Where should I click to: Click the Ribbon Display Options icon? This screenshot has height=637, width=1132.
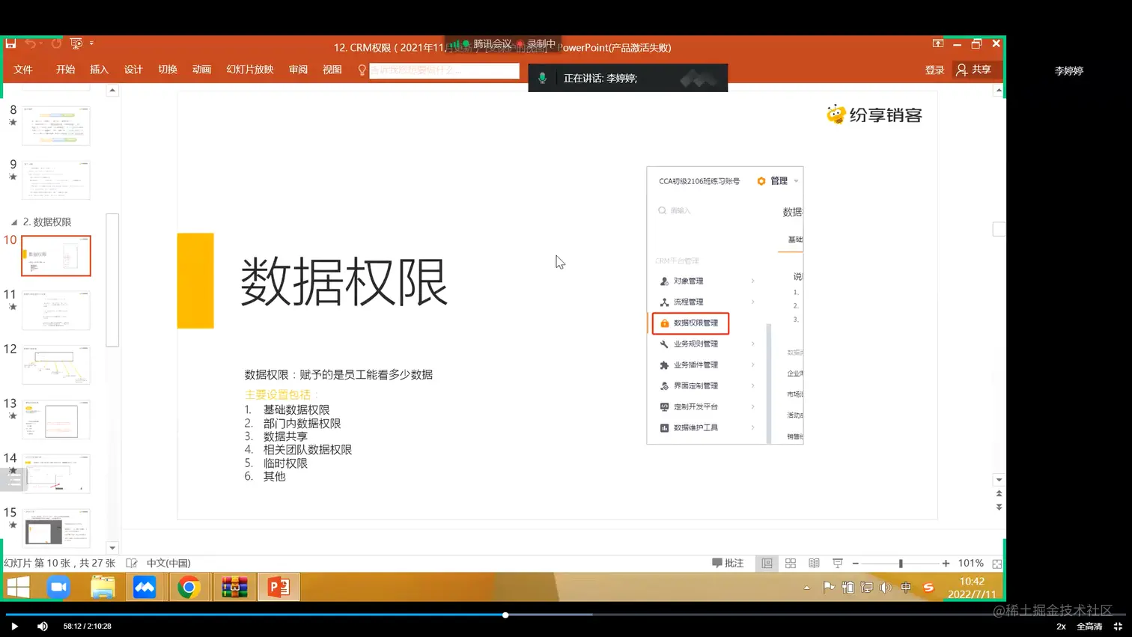coord(937,43)
